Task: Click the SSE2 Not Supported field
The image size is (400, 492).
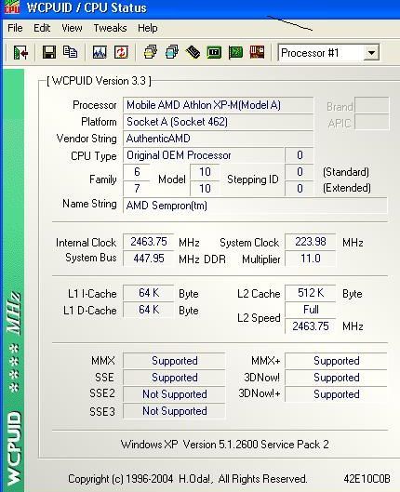Action: 174,394
